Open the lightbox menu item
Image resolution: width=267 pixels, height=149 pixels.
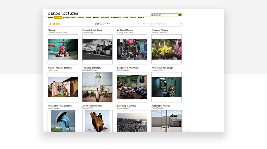[105, 18]
